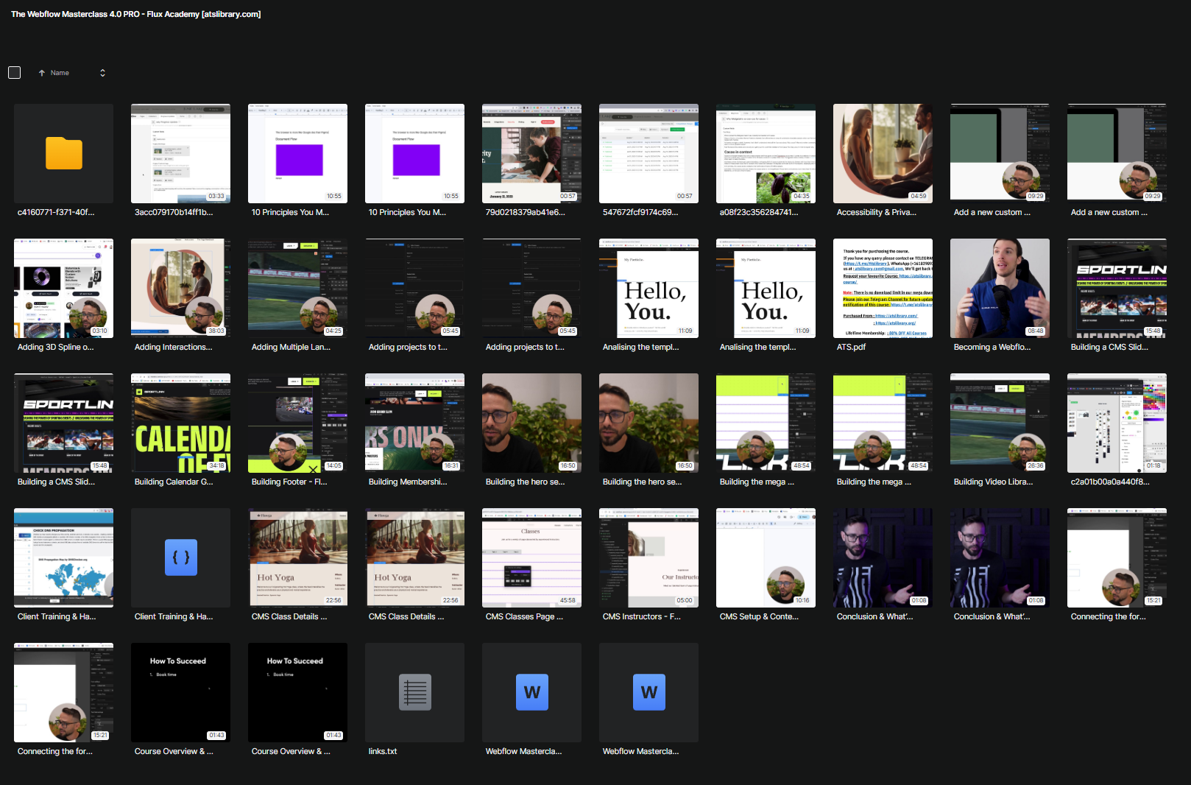The height and width of the screenshot is (785, 1191).
Task: Toggle the ascending sort arrow next to Name
Action: 42,73
